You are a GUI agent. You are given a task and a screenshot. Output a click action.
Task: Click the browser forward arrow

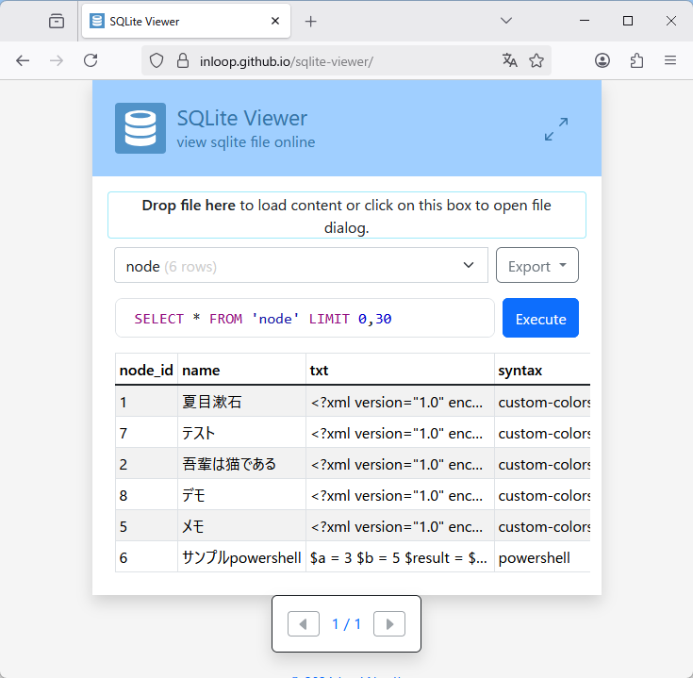tap(57, 60)
